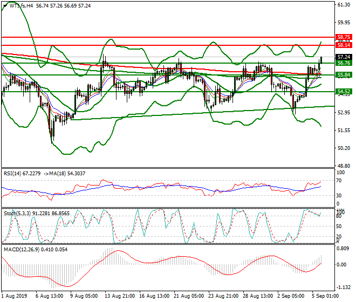Image resolution: width=356 pixels, height=302 pixels.
Task: Click the 50.20 price axis value
Action: point(344,148)
